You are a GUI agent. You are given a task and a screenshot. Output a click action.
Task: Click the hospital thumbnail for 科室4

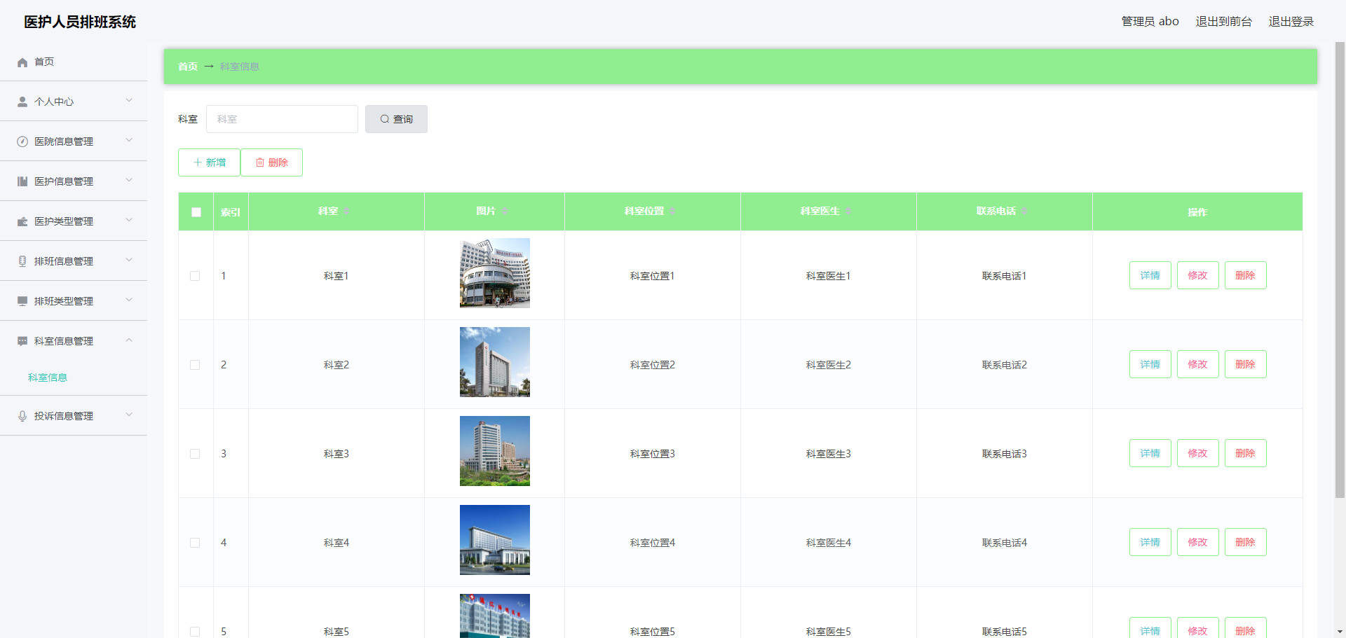(495, 540)
